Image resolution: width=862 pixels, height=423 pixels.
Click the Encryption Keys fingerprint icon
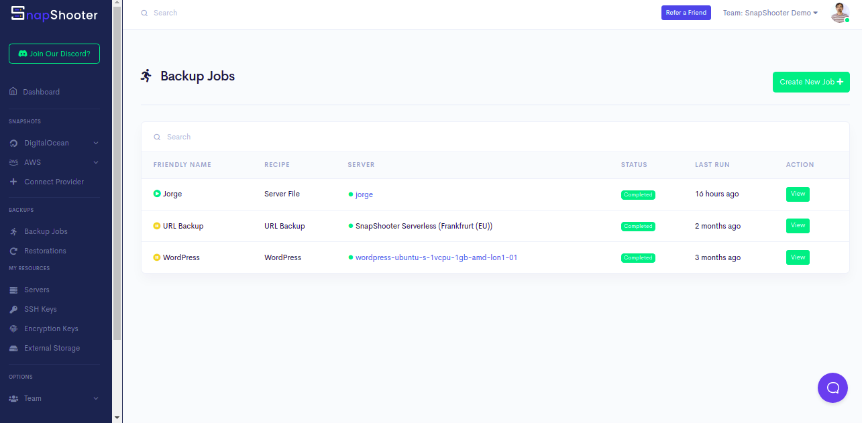pos(13,328)
